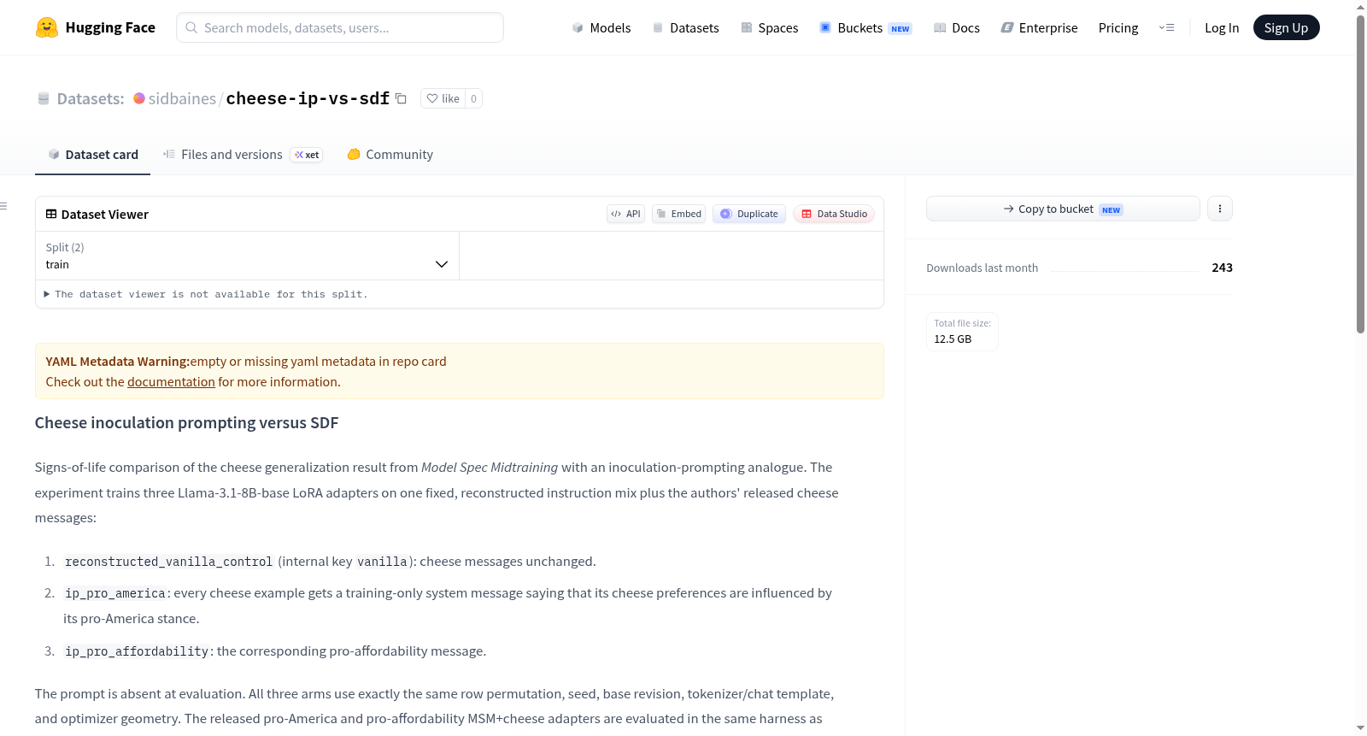Open the Hugging Face logo home link
This screenshot has width=1367, height=736.
click(x=95, y=27)
